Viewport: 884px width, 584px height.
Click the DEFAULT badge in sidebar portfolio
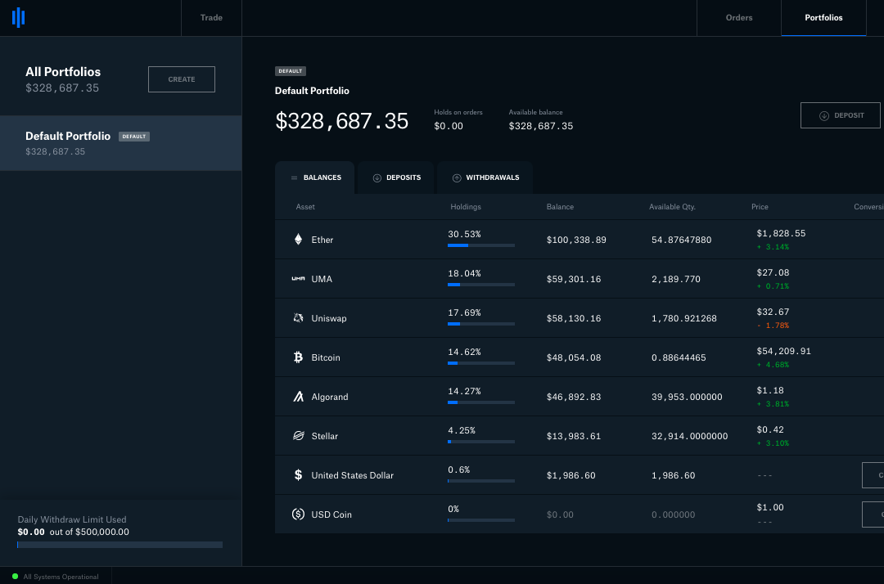(x=134, y=137)
